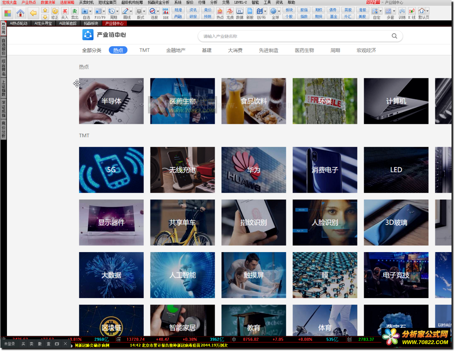Viewport: 455px width, 351px height.
Task: Open the 人工智能 AI thumbnail
Action: 183,275
